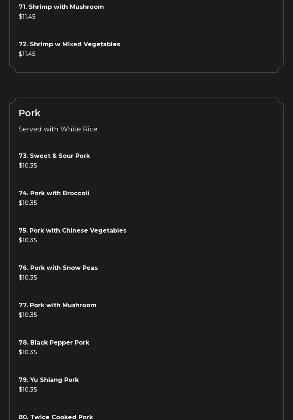The height and width of the screenshot is (420, 293).
Task: Click the price under Pork with Chinese Vegetables
Action: pyautogui.click(x=28, y=240)
